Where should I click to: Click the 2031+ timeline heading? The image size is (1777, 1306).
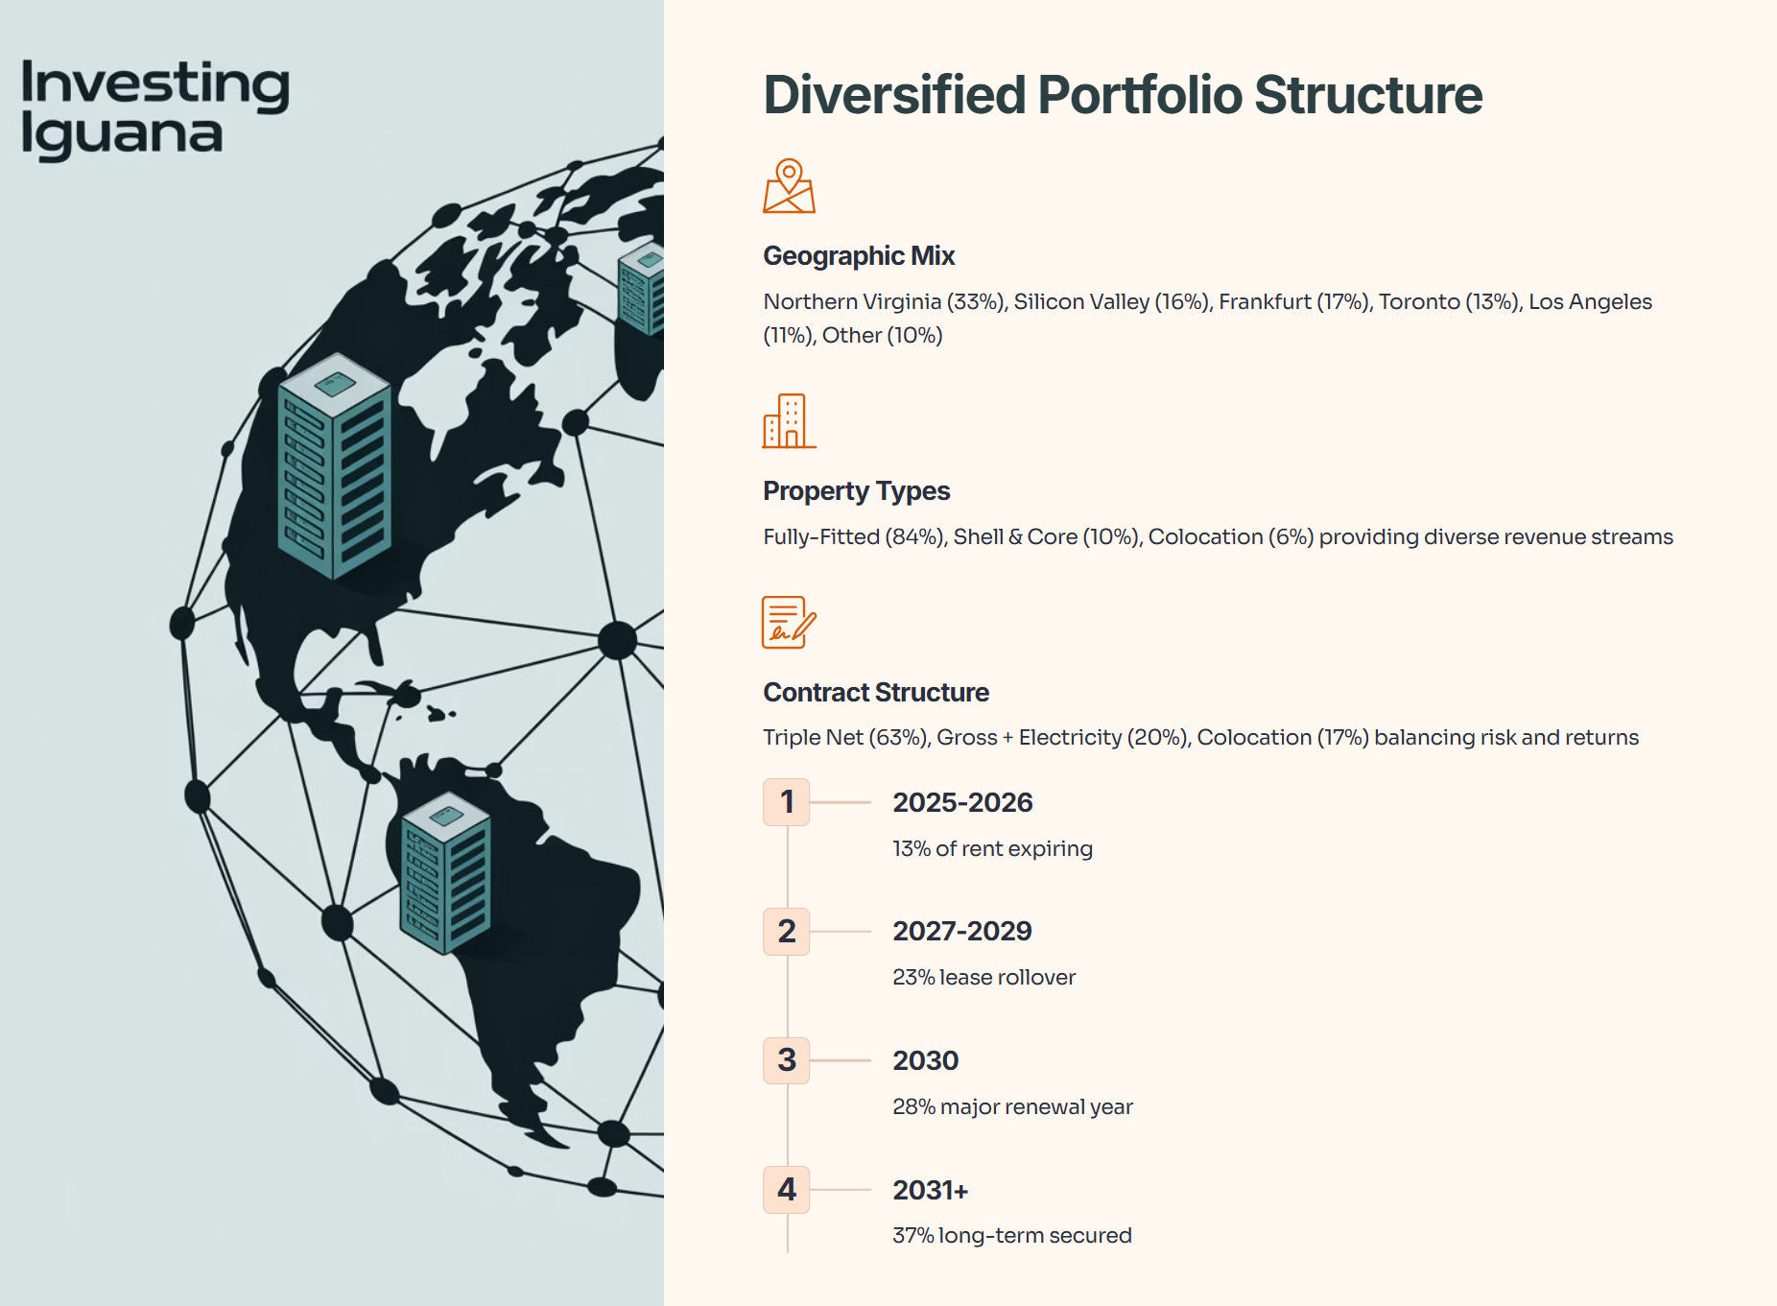point(930,1190)
